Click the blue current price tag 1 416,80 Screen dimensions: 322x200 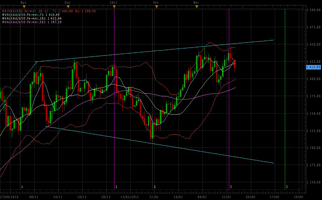314,67
